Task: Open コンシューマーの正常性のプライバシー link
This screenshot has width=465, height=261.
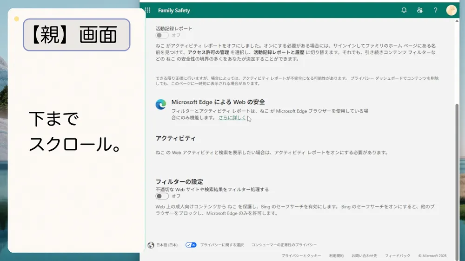Action: (x=284, y=245)
